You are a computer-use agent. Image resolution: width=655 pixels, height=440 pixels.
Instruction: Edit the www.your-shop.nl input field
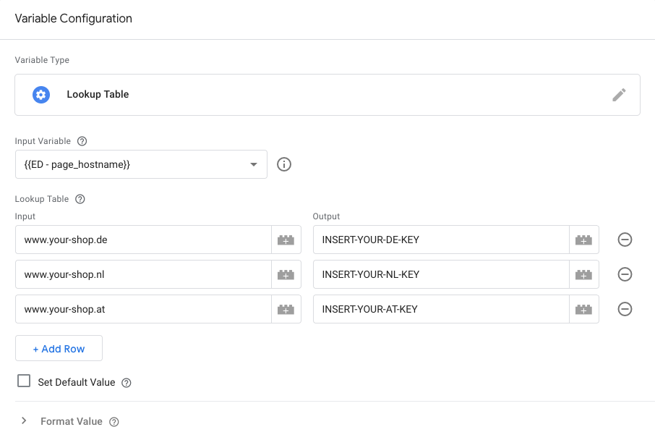(x=143, y=274)
